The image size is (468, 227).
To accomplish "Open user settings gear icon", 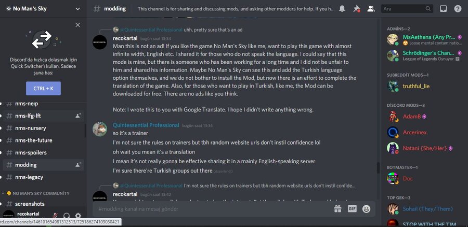I will point(78,216).
